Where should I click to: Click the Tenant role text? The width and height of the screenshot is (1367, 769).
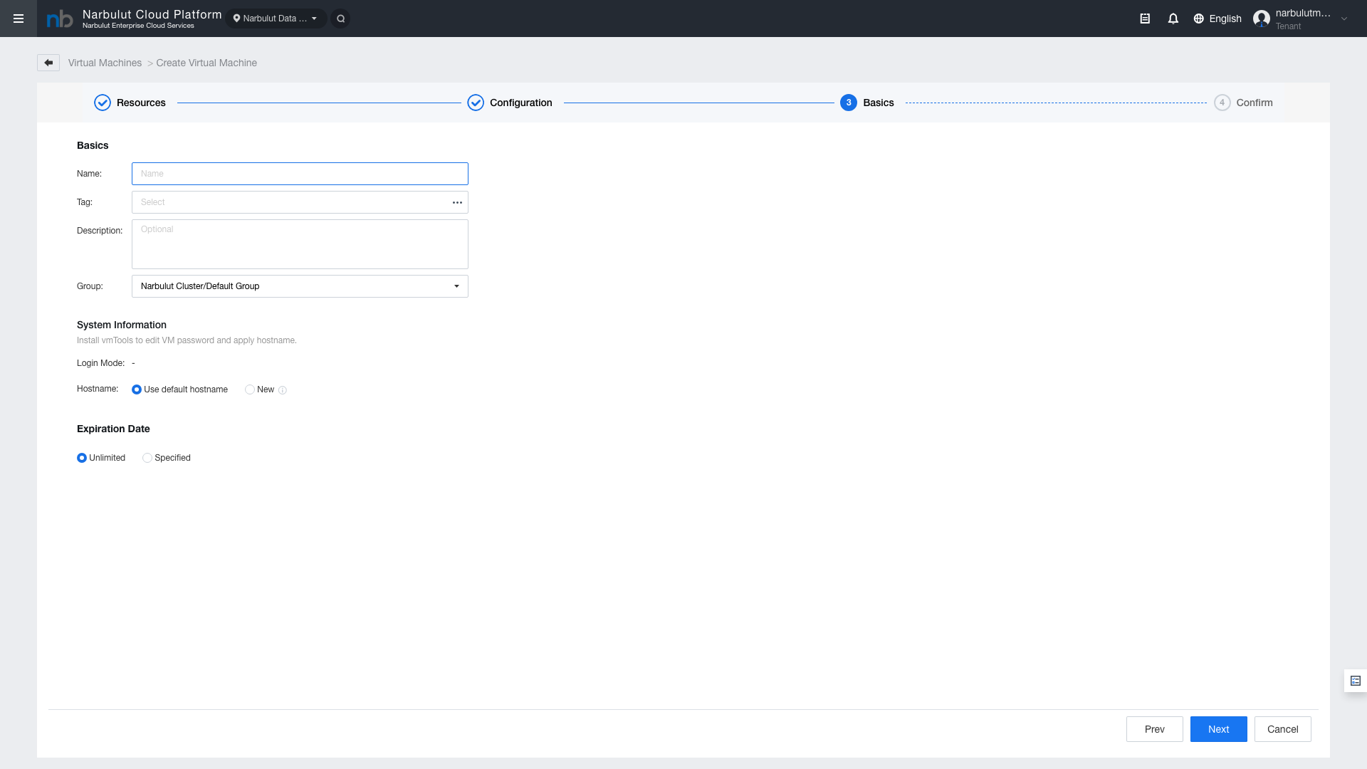point(1288,26)
